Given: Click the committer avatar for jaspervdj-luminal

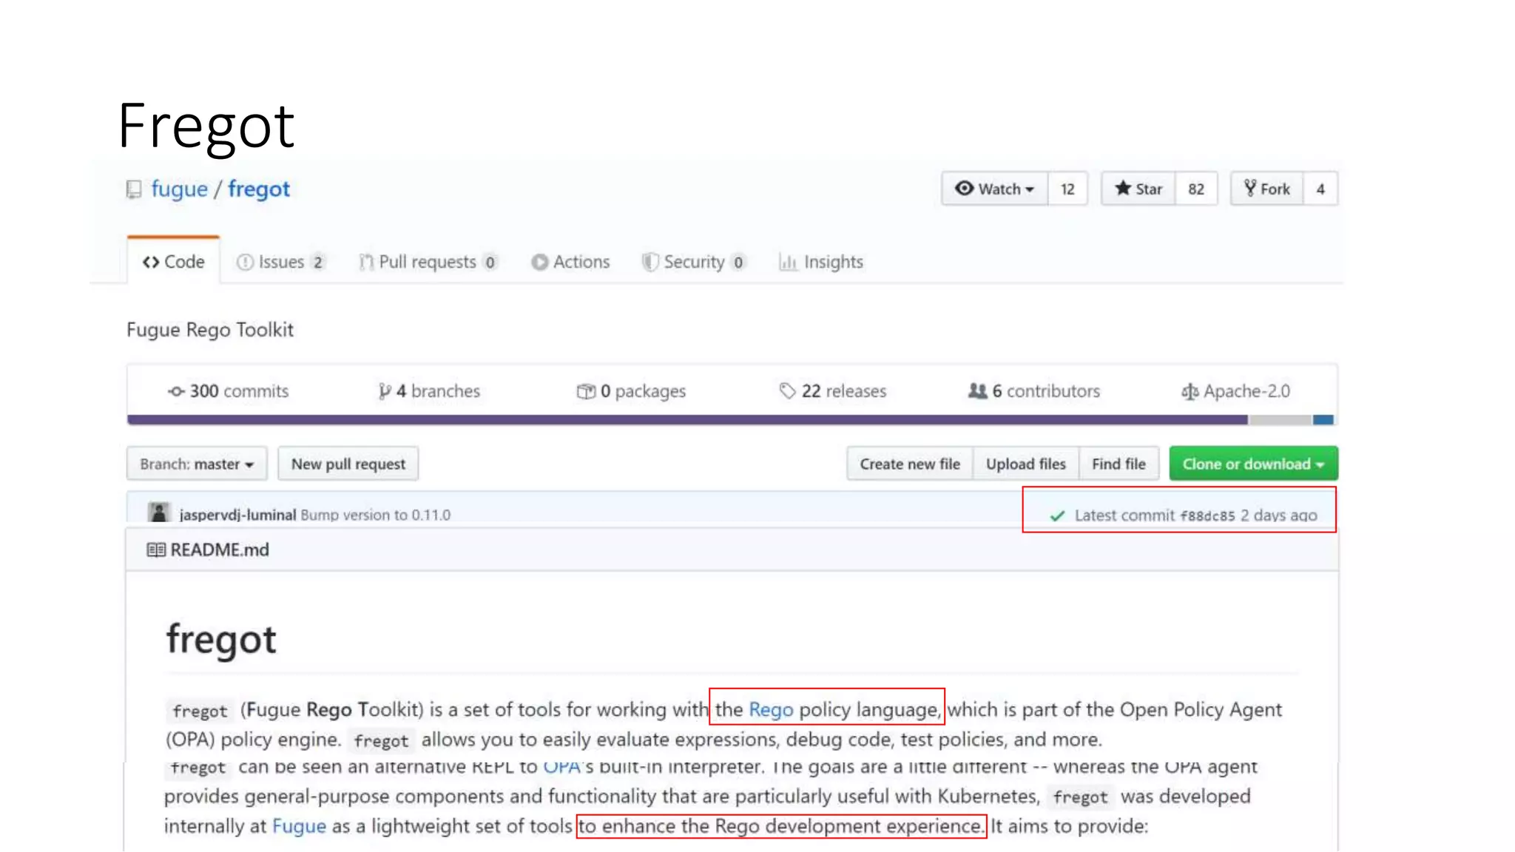Looking at the screenshot, I should [x=158, y=513].
